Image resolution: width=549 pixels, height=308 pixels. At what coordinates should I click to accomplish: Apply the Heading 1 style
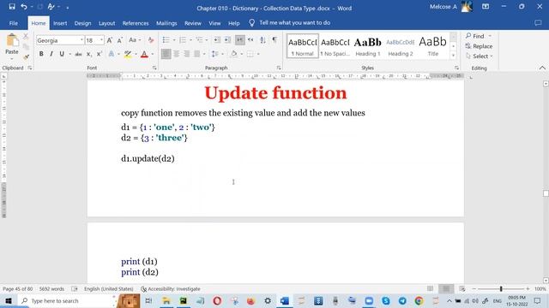coord(368,46)
